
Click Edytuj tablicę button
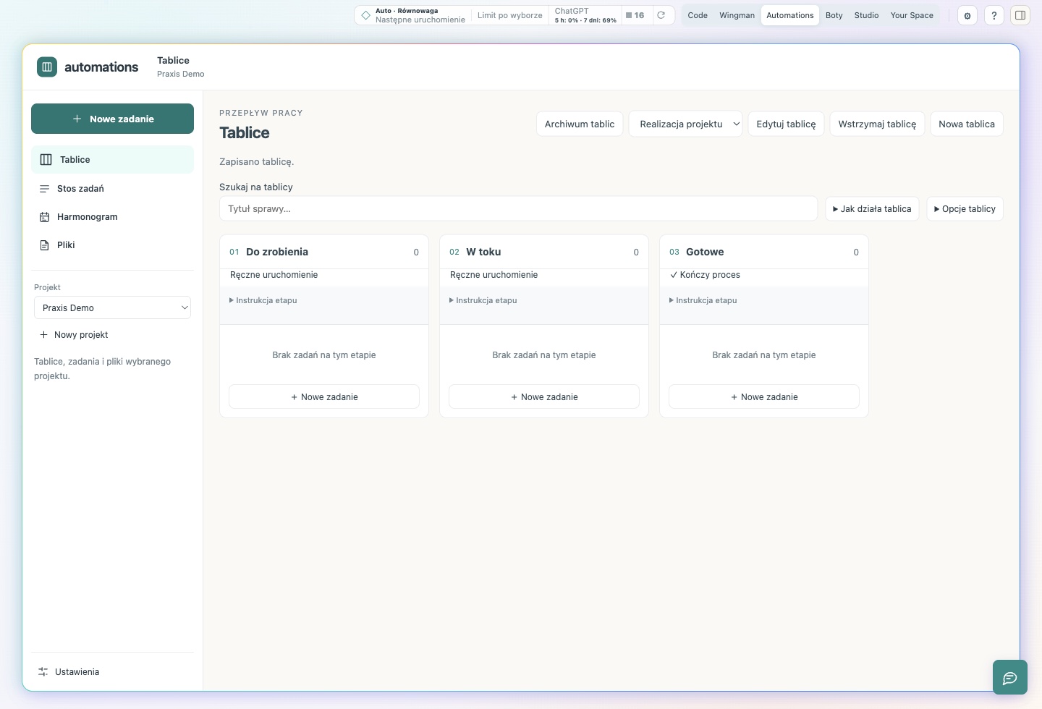(x=786, y=124)
